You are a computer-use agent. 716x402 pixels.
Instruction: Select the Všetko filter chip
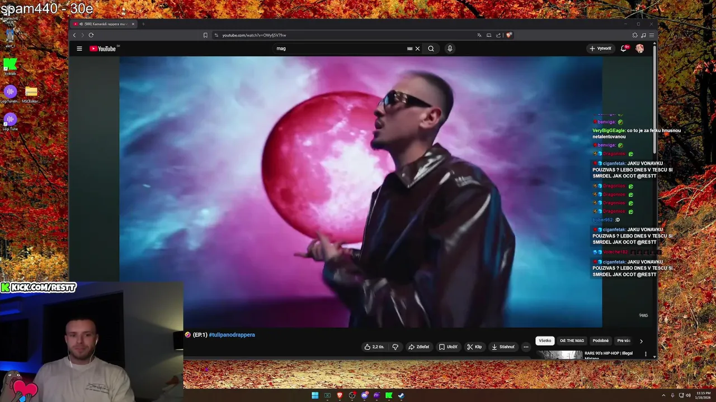(545, 341)
